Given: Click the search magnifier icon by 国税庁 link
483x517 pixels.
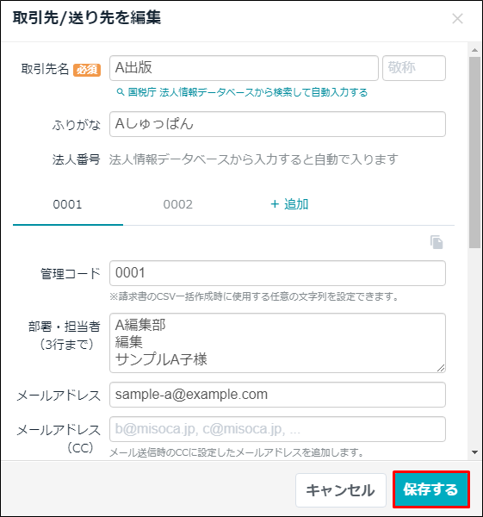Looking at the screenshot, I should (x=121, y=92).
